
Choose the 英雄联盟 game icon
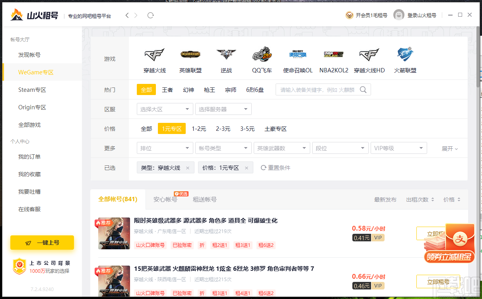tap(190, 55)
